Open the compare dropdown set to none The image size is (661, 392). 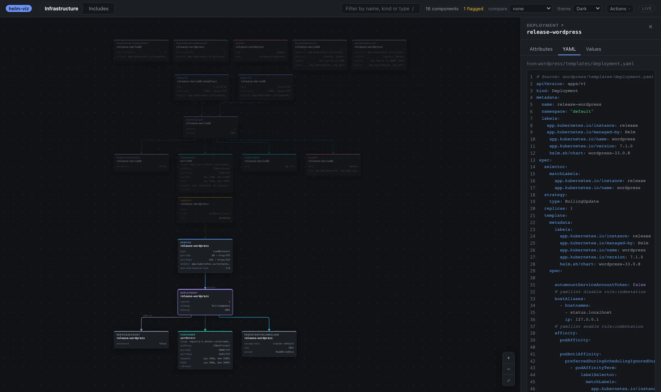(531, 8)
